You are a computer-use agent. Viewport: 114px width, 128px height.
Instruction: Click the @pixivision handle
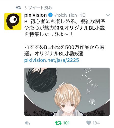[66, 15]
